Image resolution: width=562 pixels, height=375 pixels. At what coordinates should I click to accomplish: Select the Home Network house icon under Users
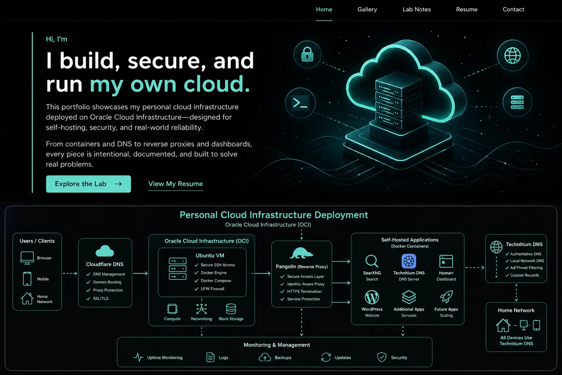pyautogui.click(x=27, y=298)
